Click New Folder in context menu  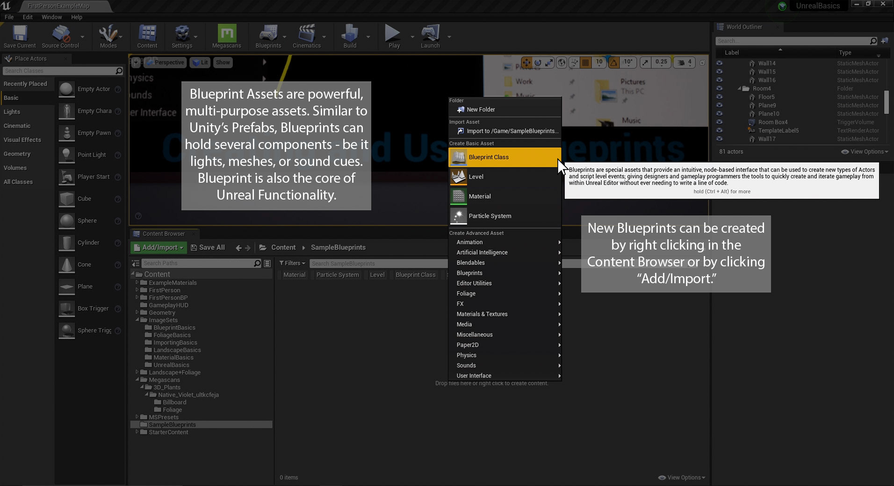pos(505,109)
